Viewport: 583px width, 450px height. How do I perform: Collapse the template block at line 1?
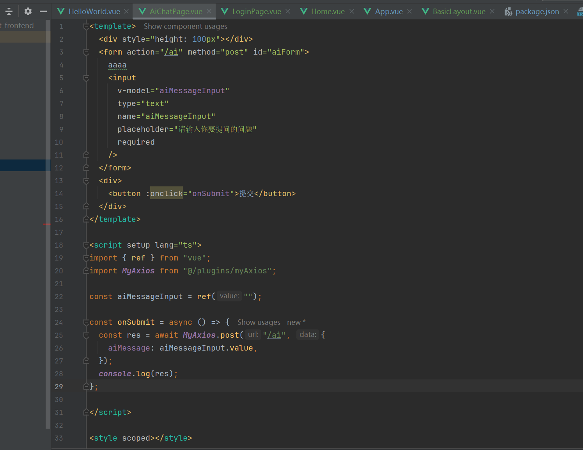tap(86, 27)
